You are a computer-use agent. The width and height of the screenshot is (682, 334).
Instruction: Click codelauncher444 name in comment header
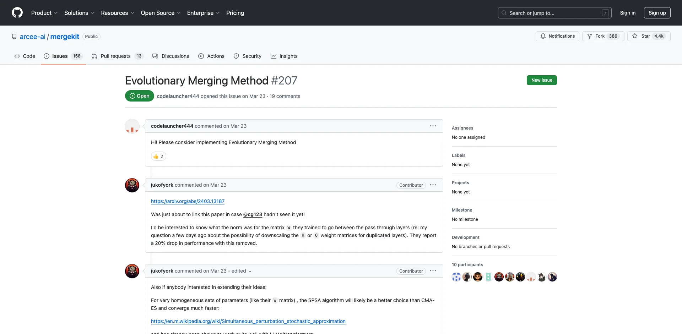[x=172, y=126]
